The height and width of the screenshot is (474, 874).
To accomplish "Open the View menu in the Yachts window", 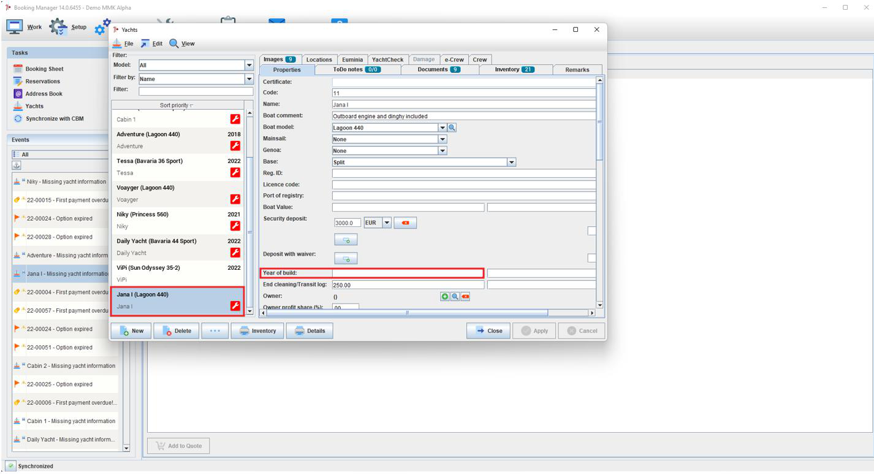I will point(182,44).
